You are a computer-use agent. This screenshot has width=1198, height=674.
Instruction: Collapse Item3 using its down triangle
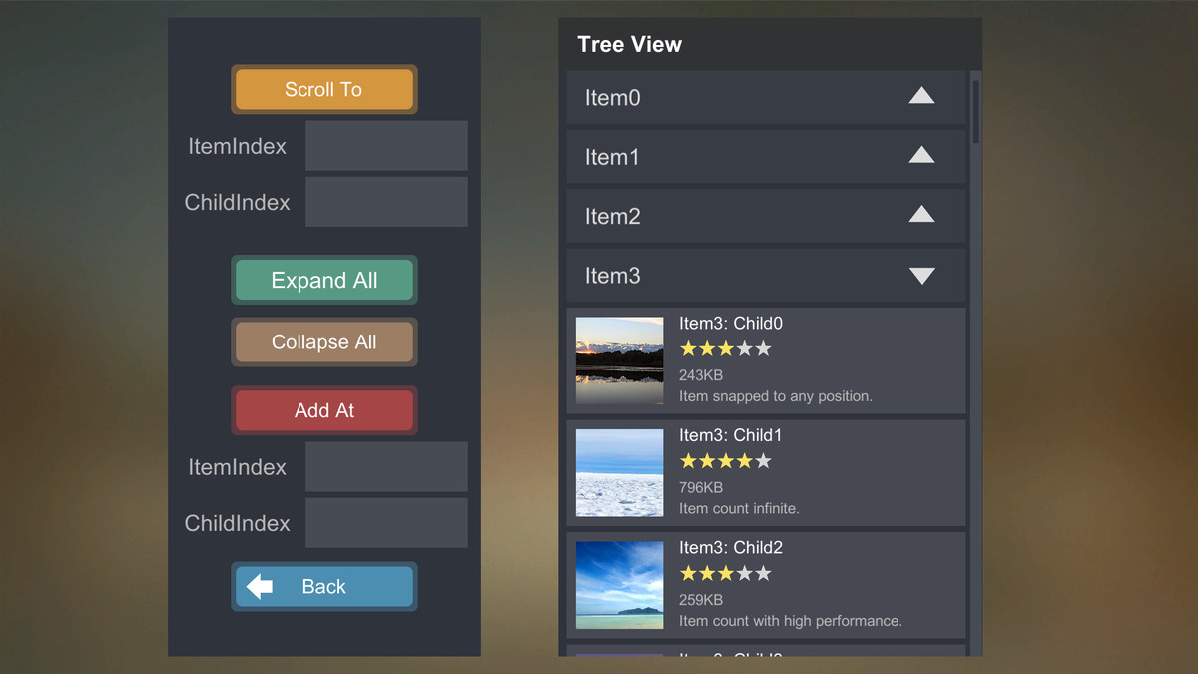(921, 275)
